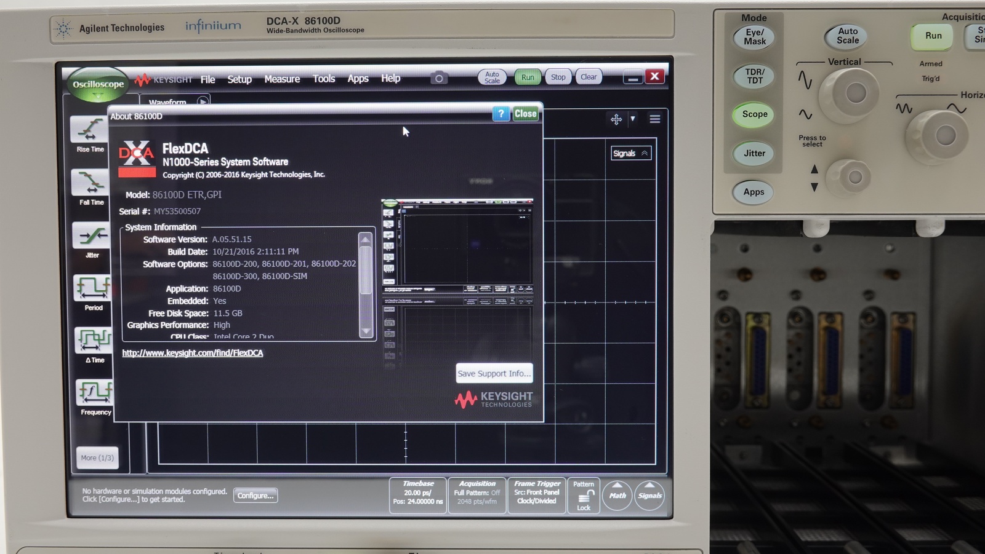The height and width of the screenshot is (554, 985).
Task: Click Save Support Info button
Action: (x=494, y=373)
